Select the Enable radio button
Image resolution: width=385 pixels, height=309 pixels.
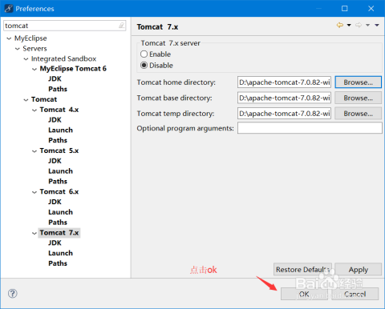click(x=144, y=54)
